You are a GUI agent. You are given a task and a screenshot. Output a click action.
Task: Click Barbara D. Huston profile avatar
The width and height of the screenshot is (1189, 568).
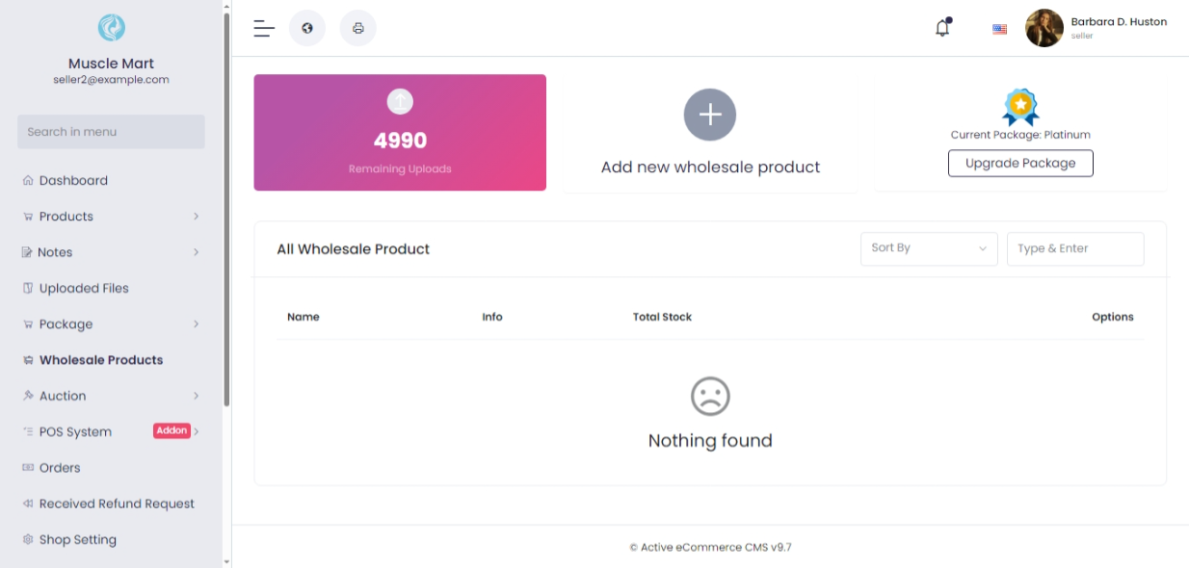point(1044,28)
